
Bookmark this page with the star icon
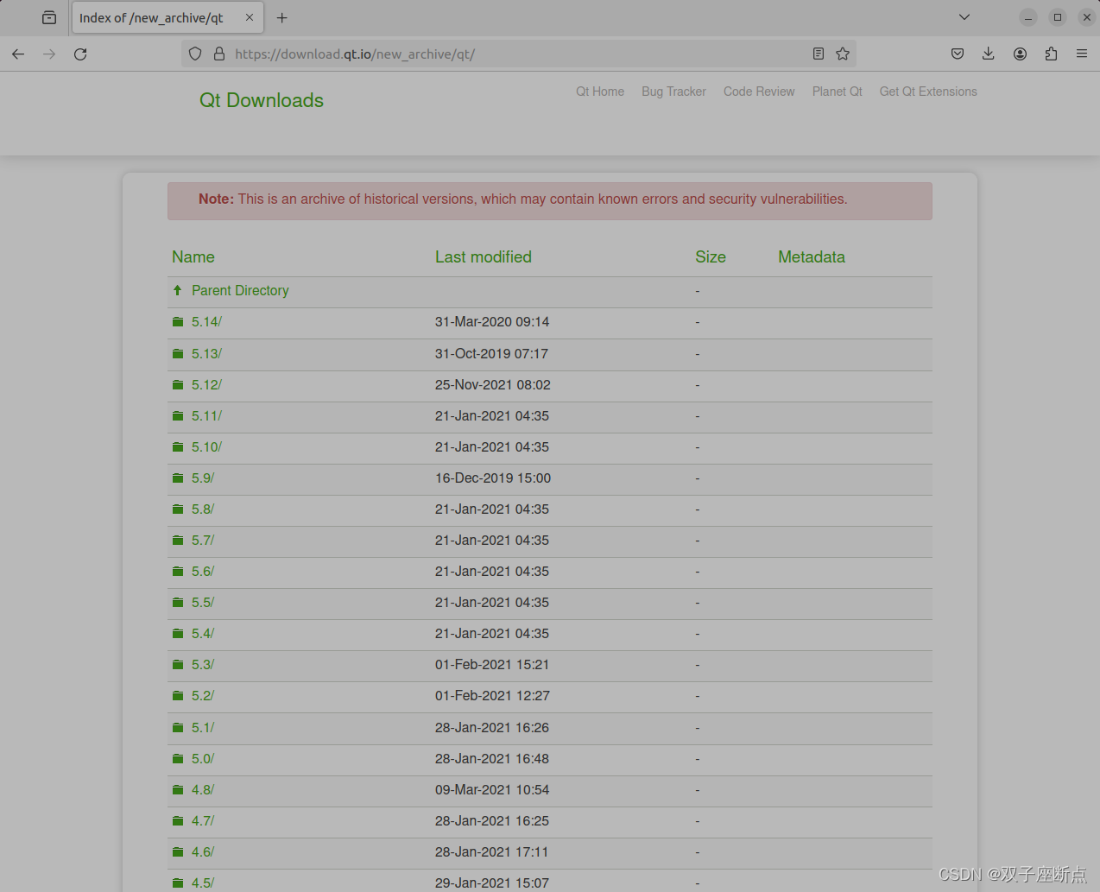tap(843, 54)
